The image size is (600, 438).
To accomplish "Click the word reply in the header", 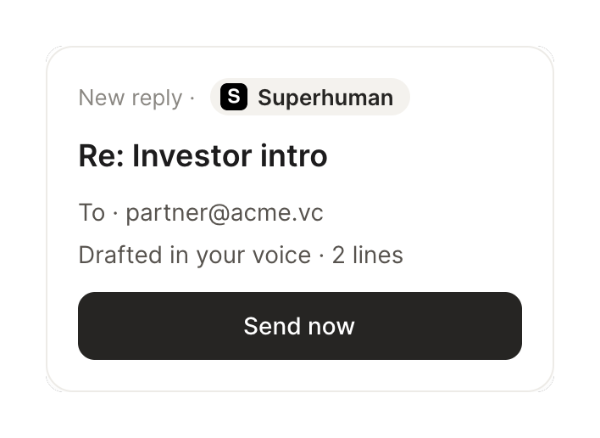I will click(157, 98).
